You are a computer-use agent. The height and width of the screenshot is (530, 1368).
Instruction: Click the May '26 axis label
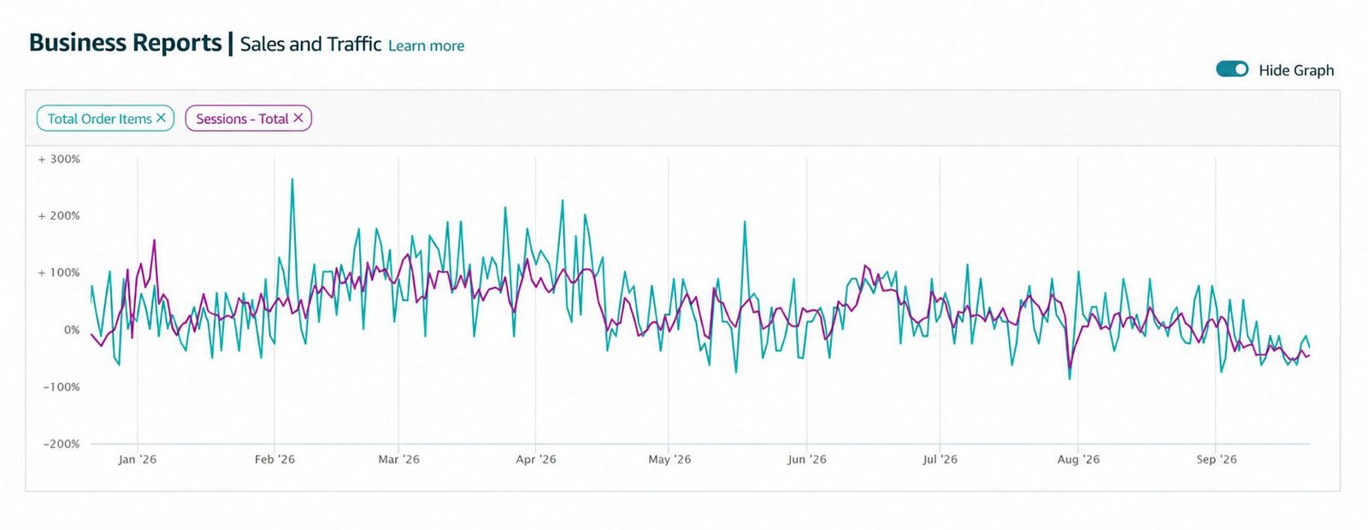coord(669,459)
